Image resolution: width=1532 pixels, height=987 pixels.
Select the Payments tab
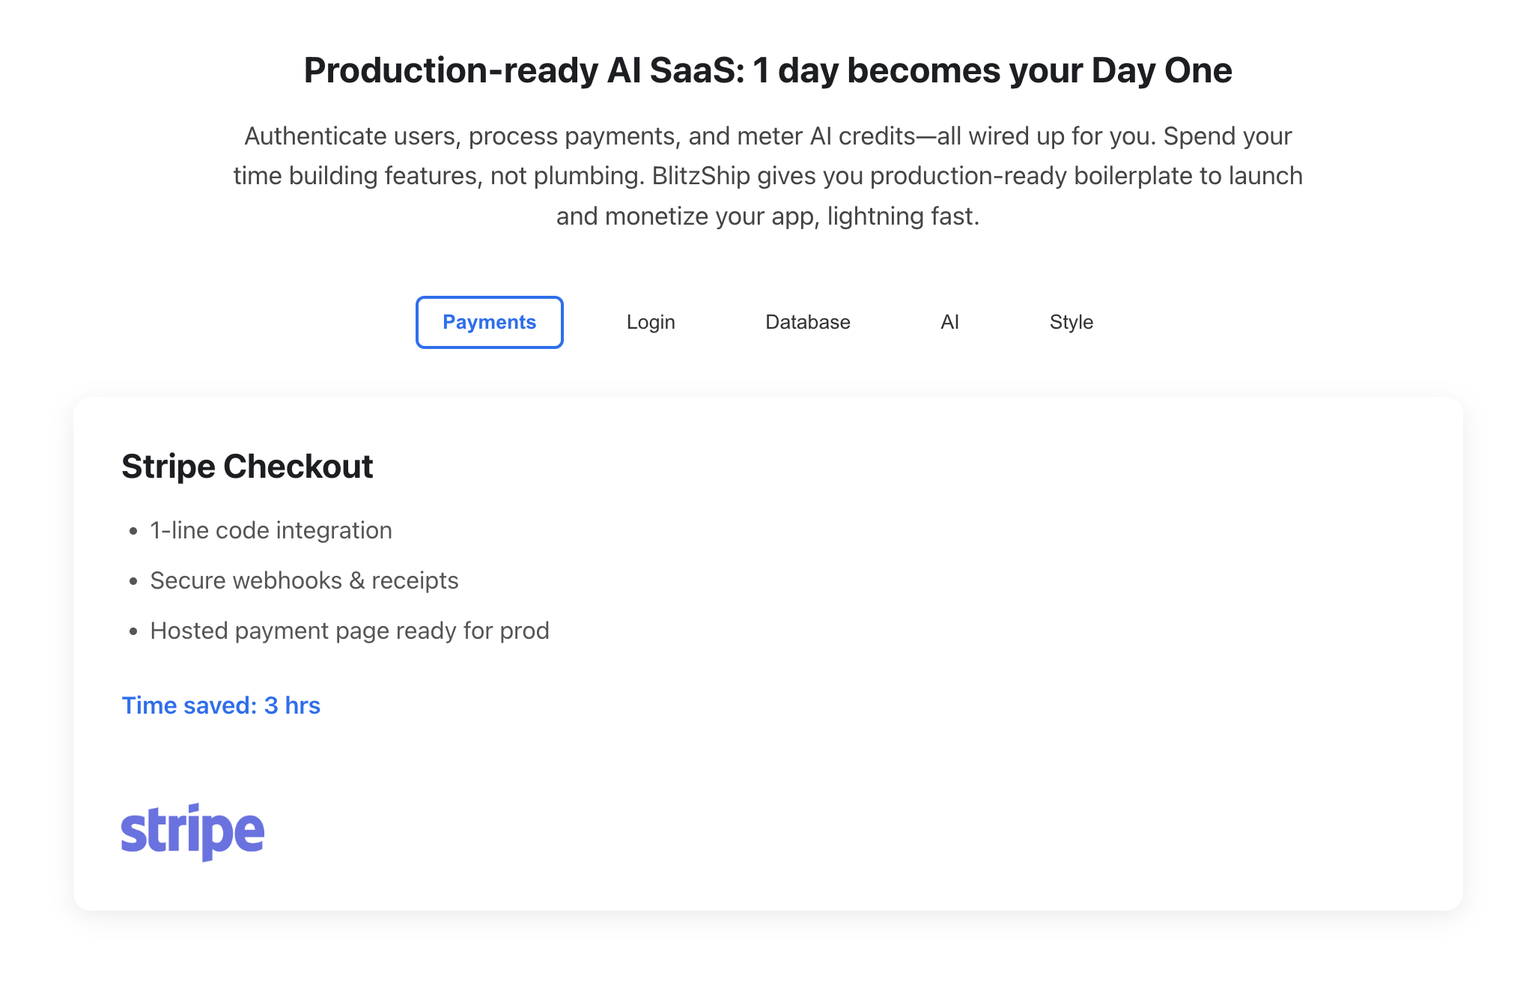[489, 322]
